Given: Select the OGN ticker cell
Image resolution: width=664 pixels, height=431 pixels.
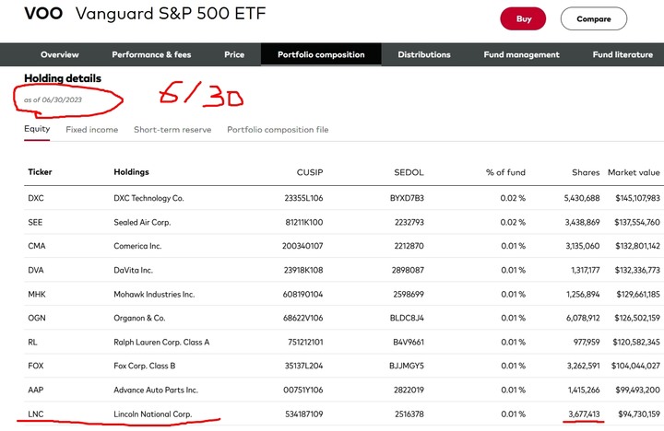Looking at the screenshot, I should point(36,318).
